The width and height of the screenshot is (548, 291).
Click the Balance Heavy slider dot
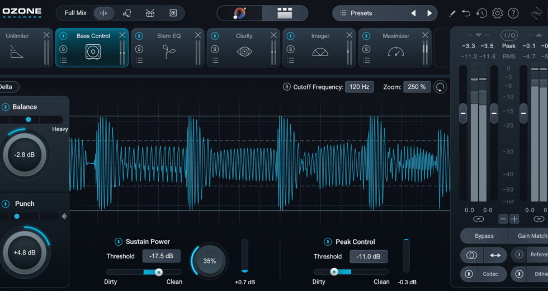[x=29, y=120]
